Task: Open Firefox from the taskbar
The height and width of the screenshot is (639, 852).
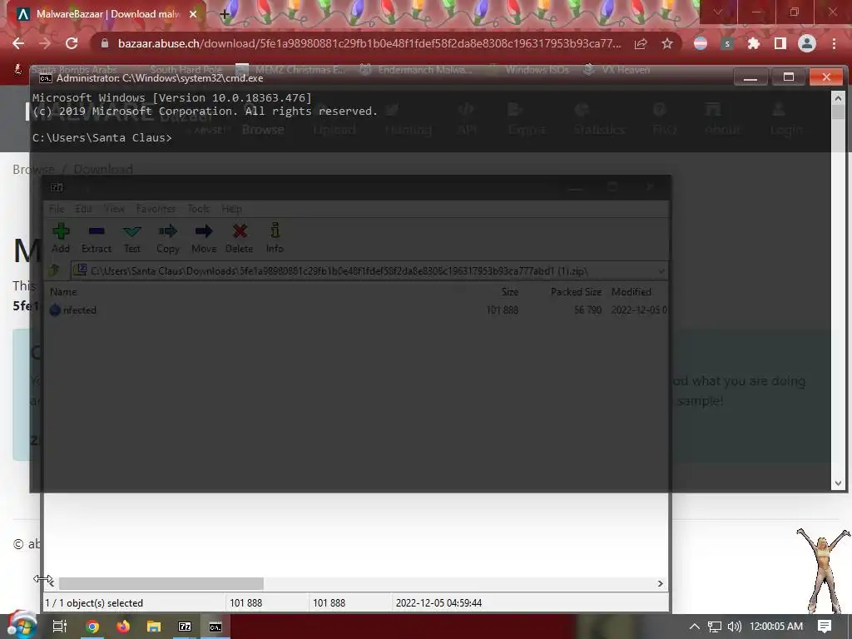Action: (x=123, y=627)
